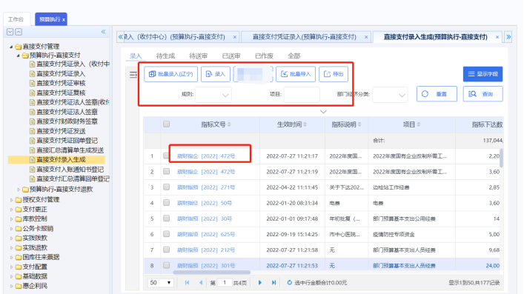Expand all tree nodes with the down-arrow icon

pyautogui.click(x=10, y=32)
